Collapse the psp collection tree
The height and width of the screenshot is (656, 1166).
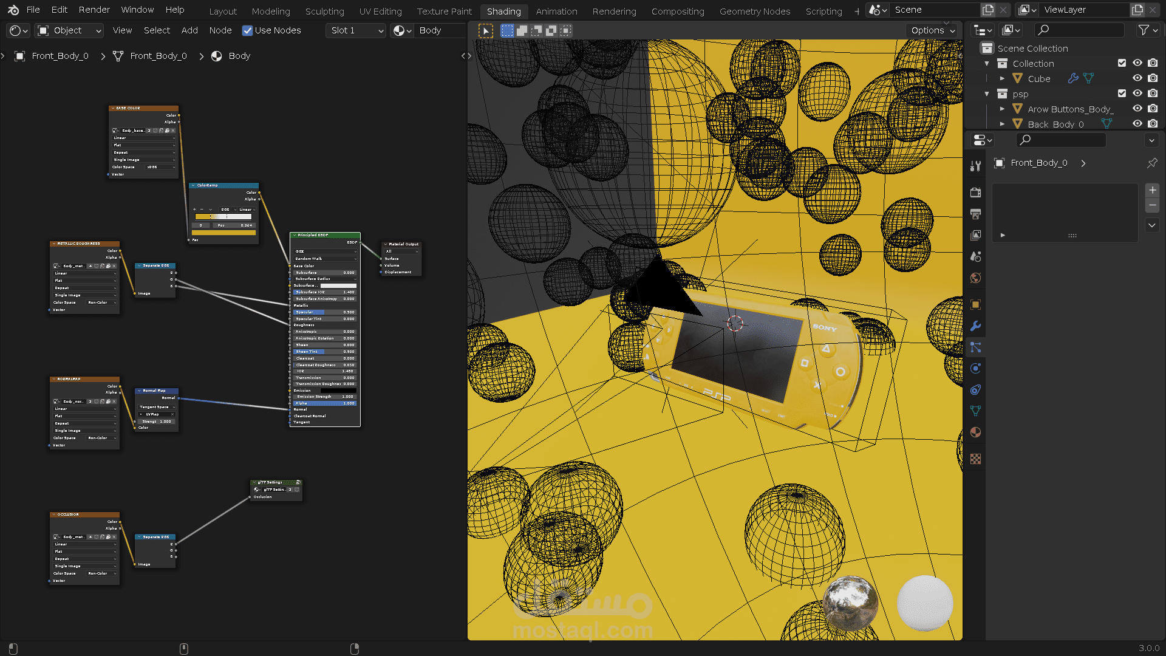click(987, 94)
